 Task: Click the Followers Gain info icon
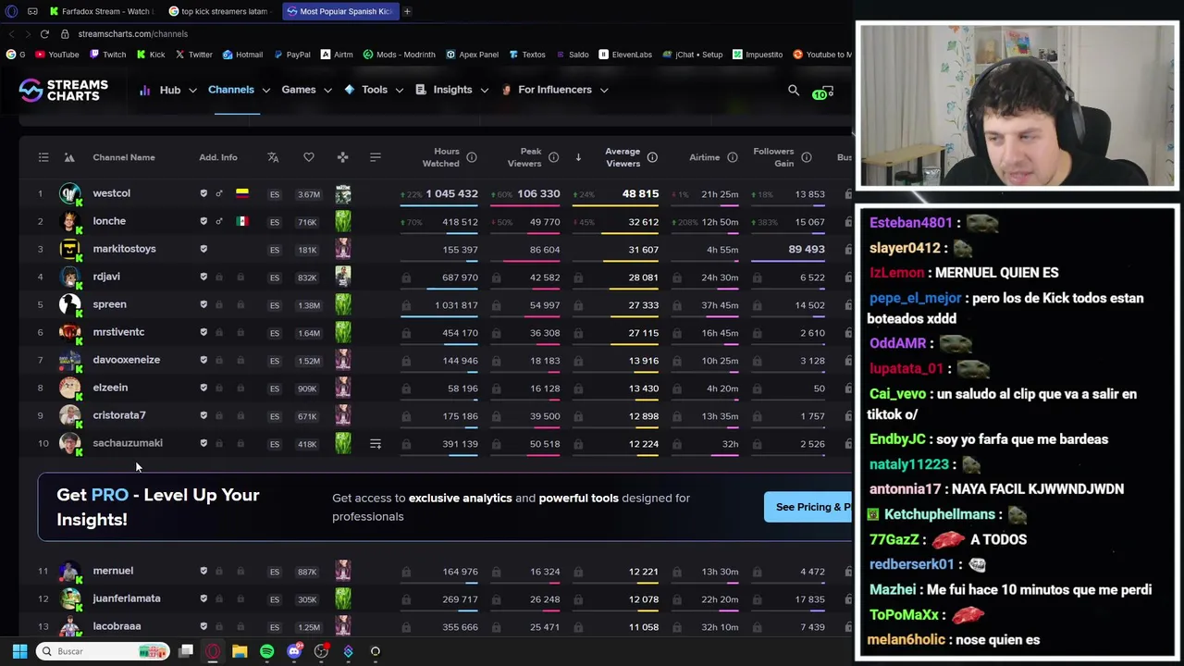coord(807,158)
